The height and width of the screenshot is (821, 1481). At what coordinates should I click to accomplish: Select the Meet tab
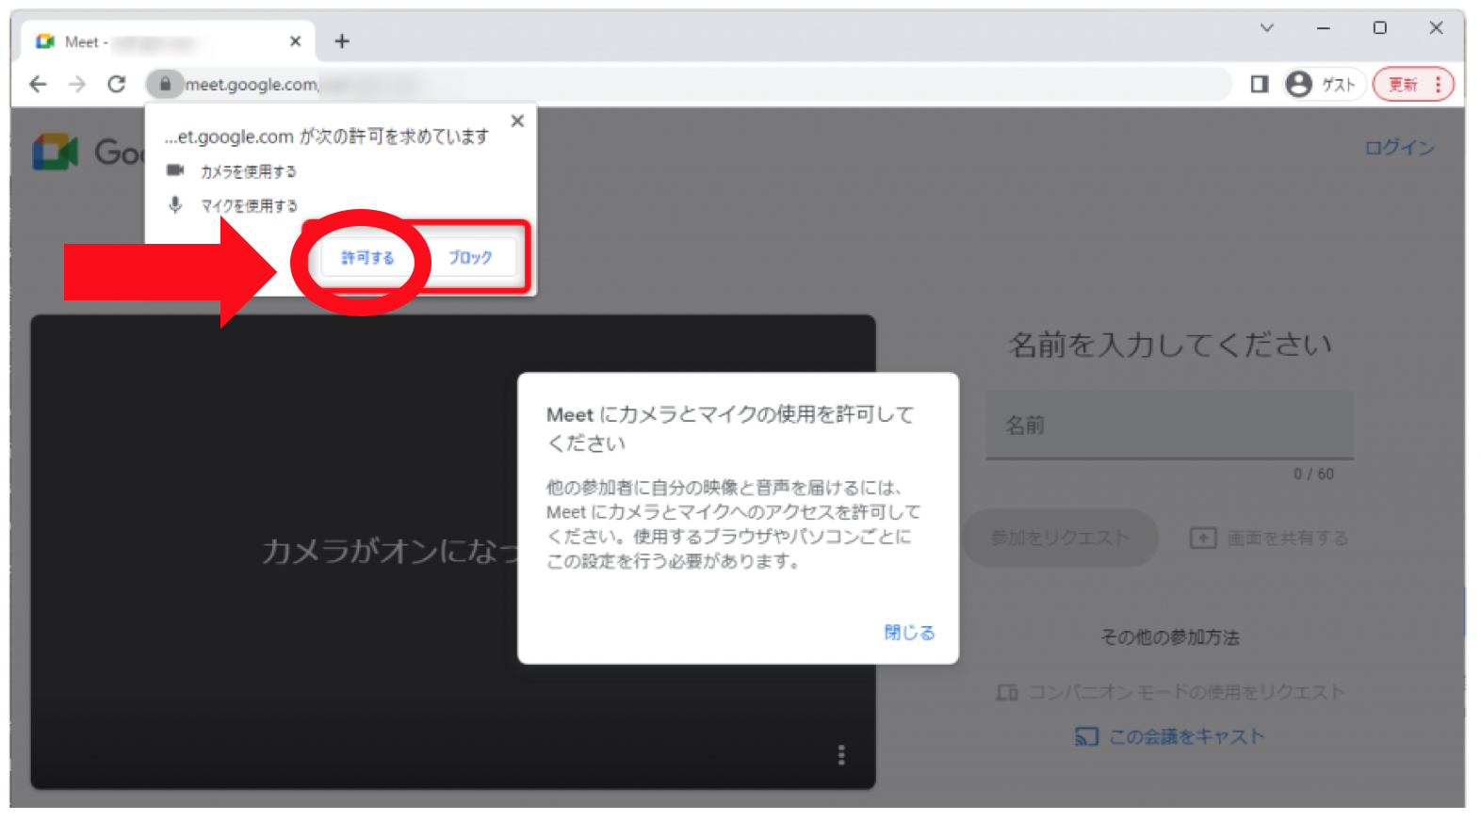170,41
